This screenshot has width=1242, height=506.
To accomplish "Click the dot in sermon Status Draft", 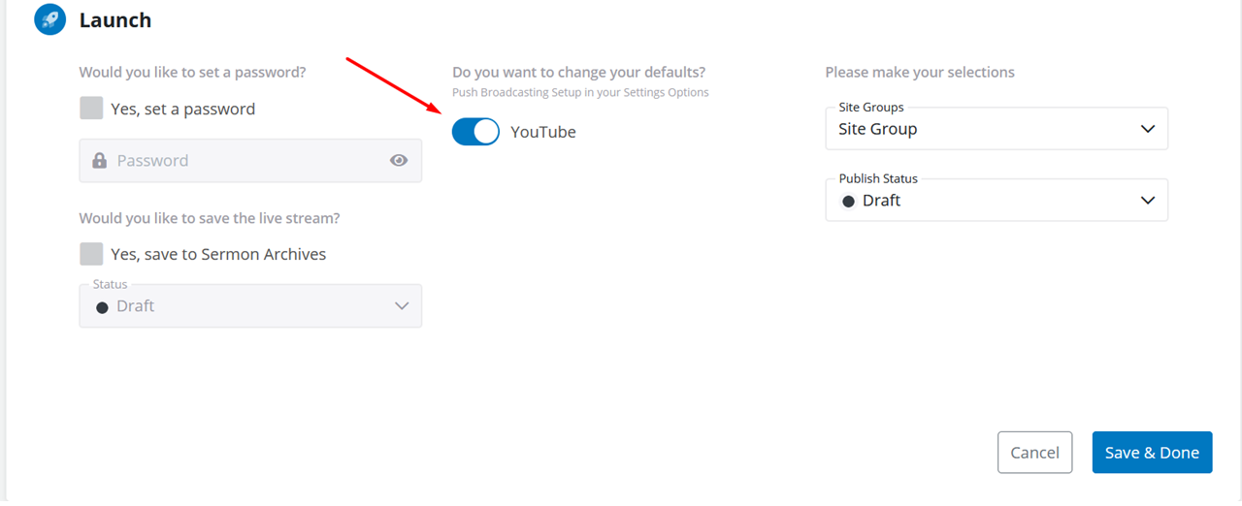I will [102, 307].
